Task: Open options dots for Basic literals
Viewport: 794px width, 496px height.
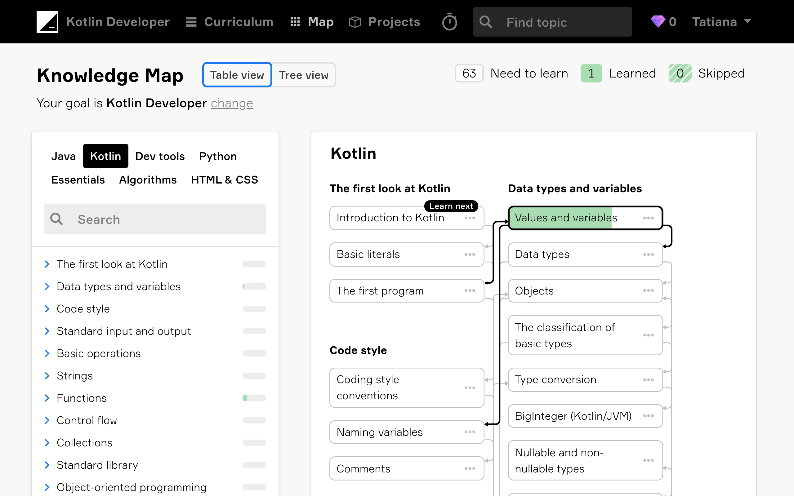Action: pyautogui.click(x=470, y=255)
